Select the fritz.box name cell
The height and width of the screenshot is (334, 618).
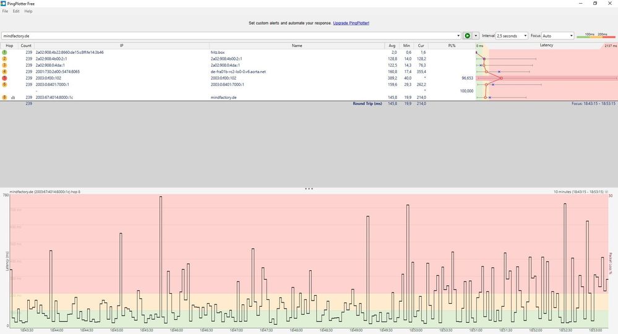coord(218,53)
